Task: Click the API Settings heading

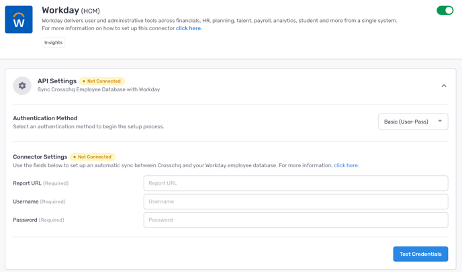Action: (x=57, y=81)
